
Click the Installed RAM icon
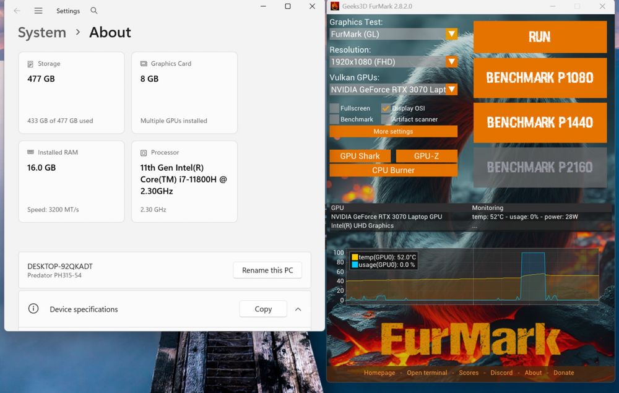point(30,152)
